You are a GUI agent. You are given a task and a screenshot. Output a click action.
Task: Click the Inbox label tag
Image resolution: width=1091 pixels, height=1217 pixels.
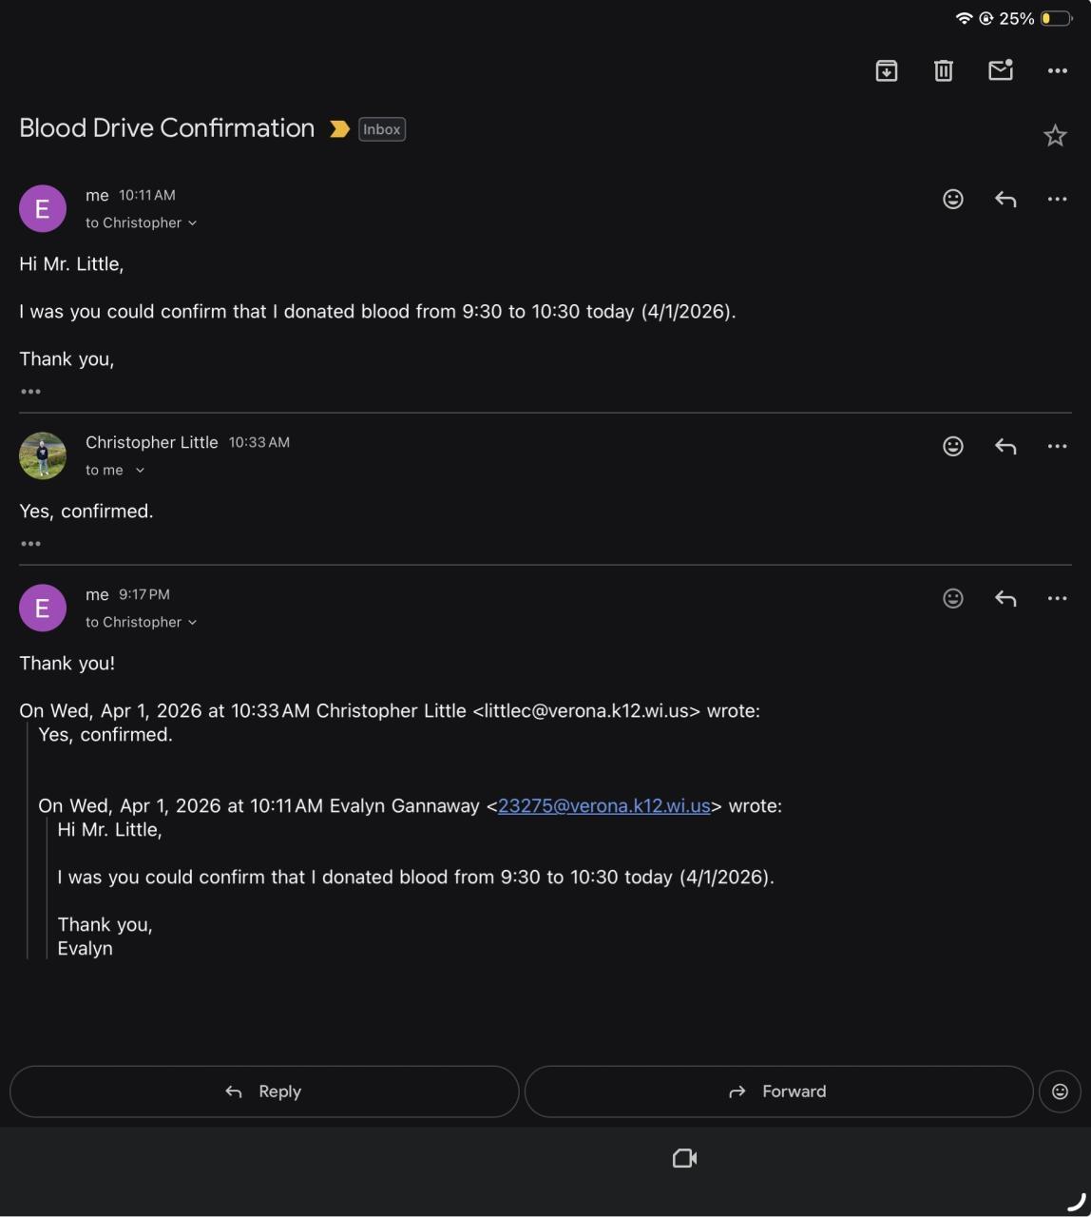tap(382, 129)
